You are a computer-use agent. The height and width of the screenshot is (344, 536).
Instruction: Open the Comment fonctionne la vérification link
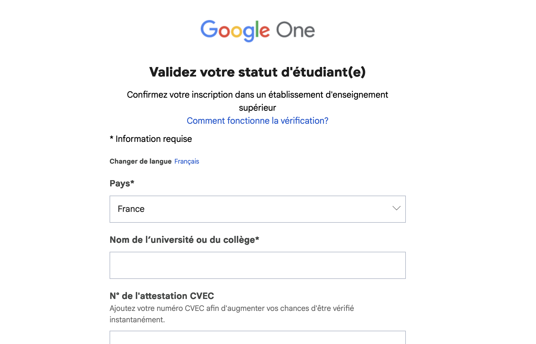click(x=257, y=121)
